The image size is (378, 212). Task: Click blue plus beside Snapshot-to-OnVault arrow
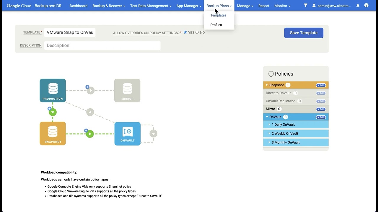[86, 130]
